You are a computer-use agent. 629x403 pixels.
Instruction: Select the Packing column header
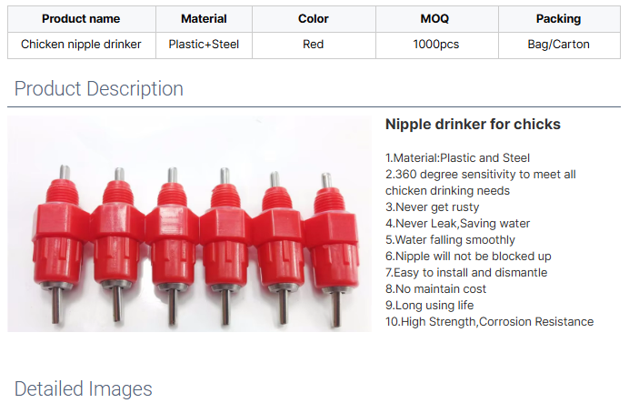(558, 19)
